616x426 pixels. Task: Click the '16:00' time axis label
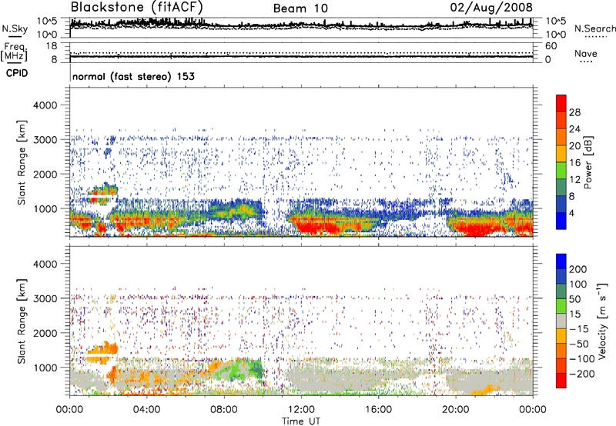click(378, 410)
